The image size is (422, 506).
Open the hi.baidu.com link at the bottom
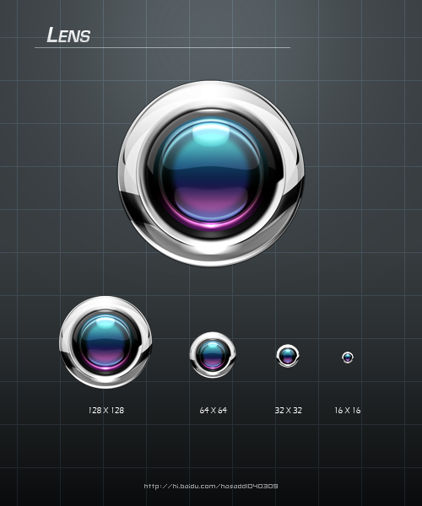(x=211, y=486)
